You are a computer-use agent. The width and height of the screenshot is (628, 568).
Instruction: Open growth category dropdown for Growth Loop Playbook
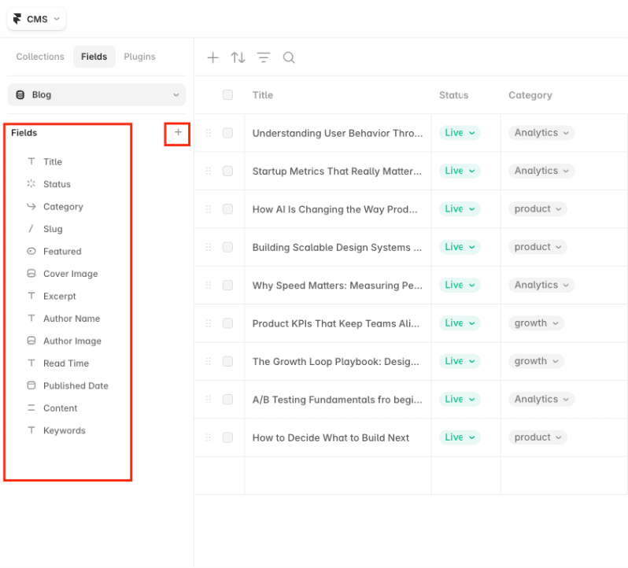coord(536,361)
